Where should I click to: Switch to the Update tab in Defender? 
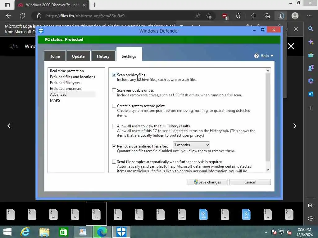tap(78, 56)
